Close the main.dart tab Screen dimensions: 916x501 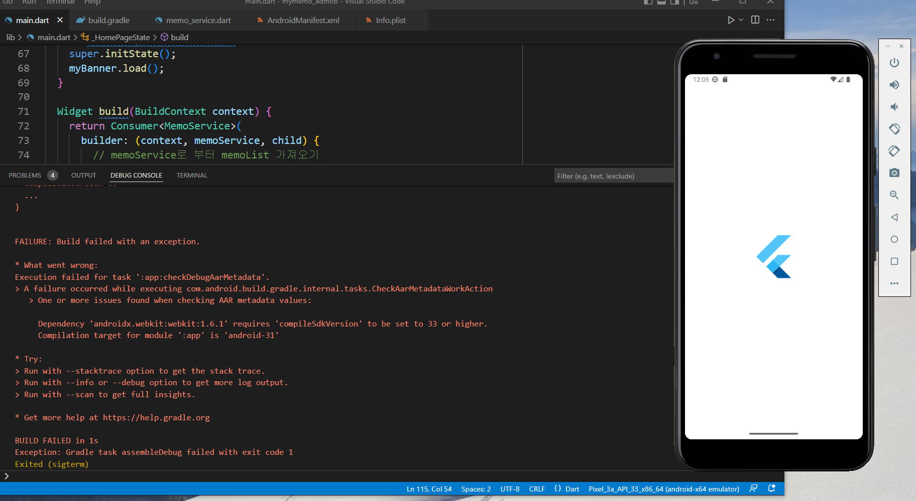pos(60,20)
